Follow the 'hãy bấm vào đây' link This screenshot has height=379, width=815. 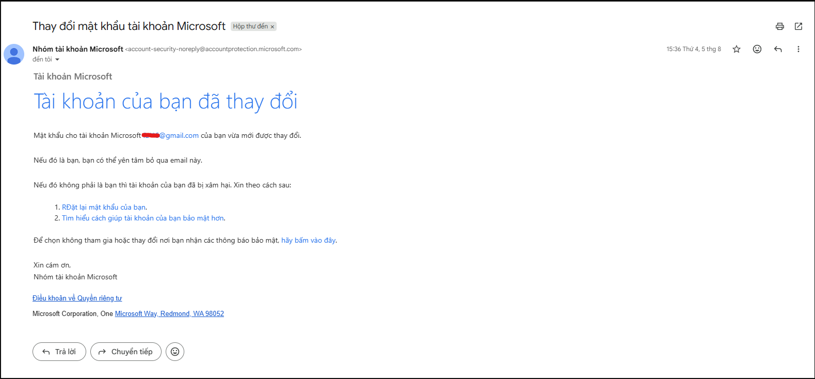point(309,240)
